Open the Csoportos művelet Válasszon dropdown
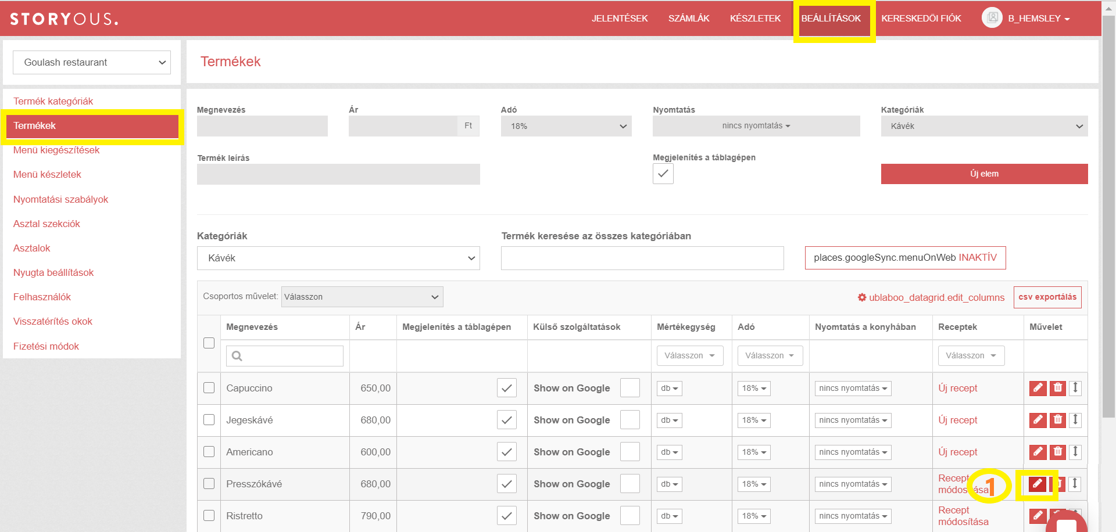Image resolution: width=1116 pixels, height=532 pixels. click(362, 297)
